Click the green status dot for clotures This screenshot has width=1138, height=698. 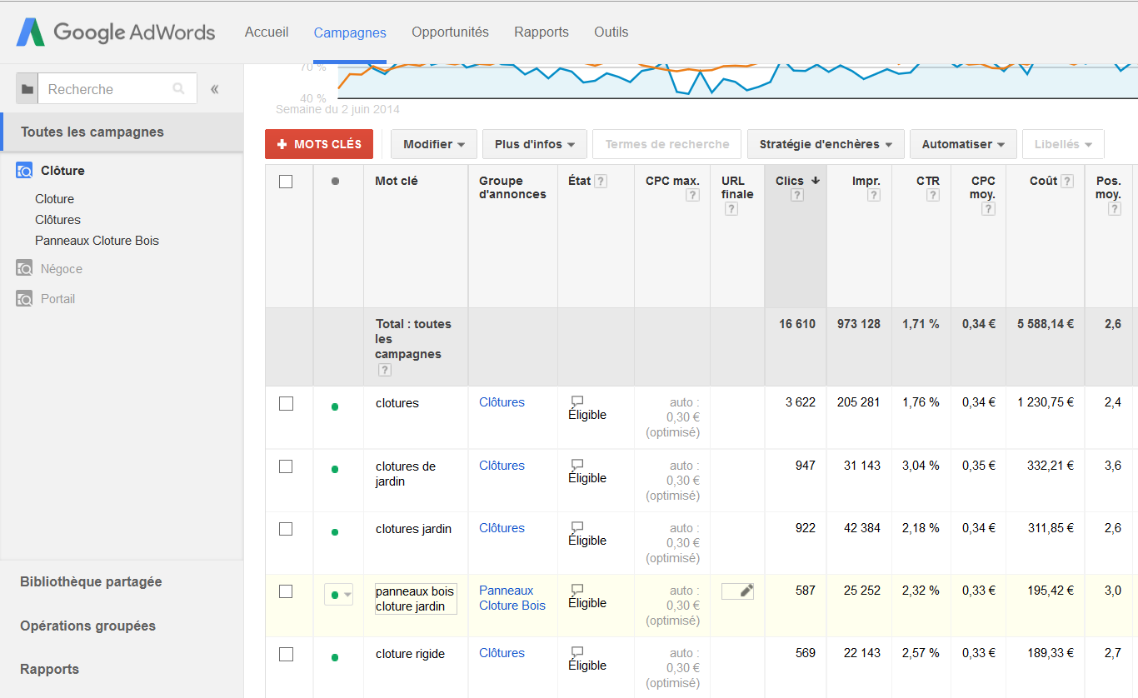pyautogui.click(x=335, y=407)
